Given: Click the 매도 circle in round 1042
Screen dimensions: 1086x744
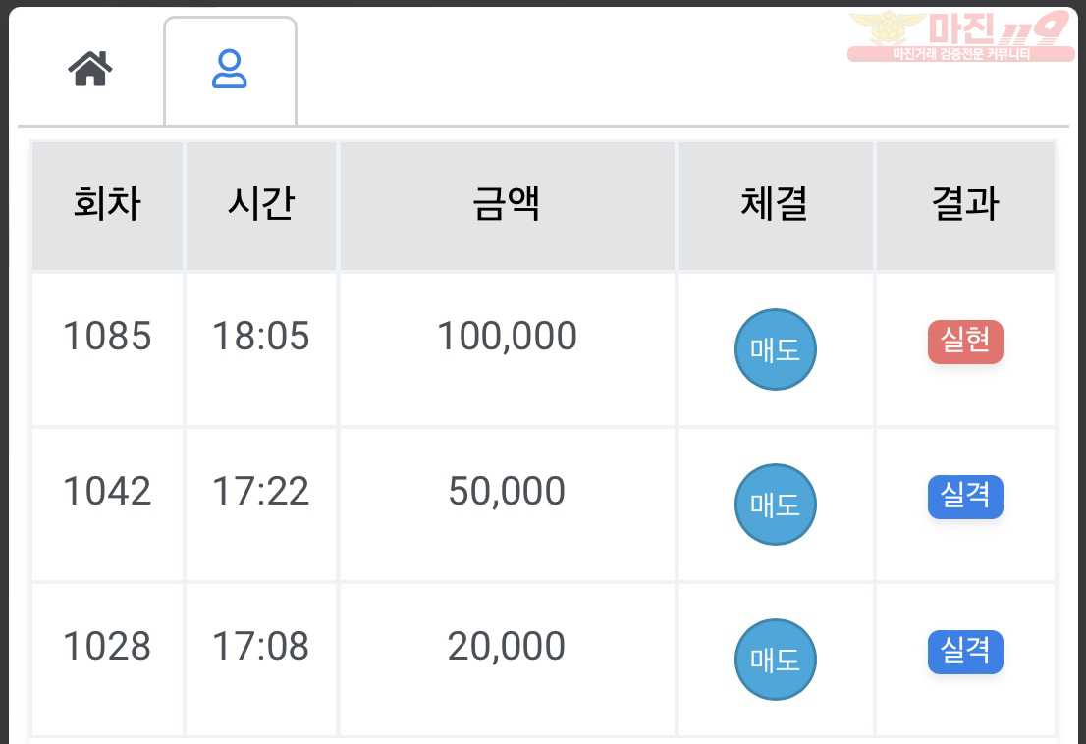Looking at the screenshot, I should coord(775,505).
